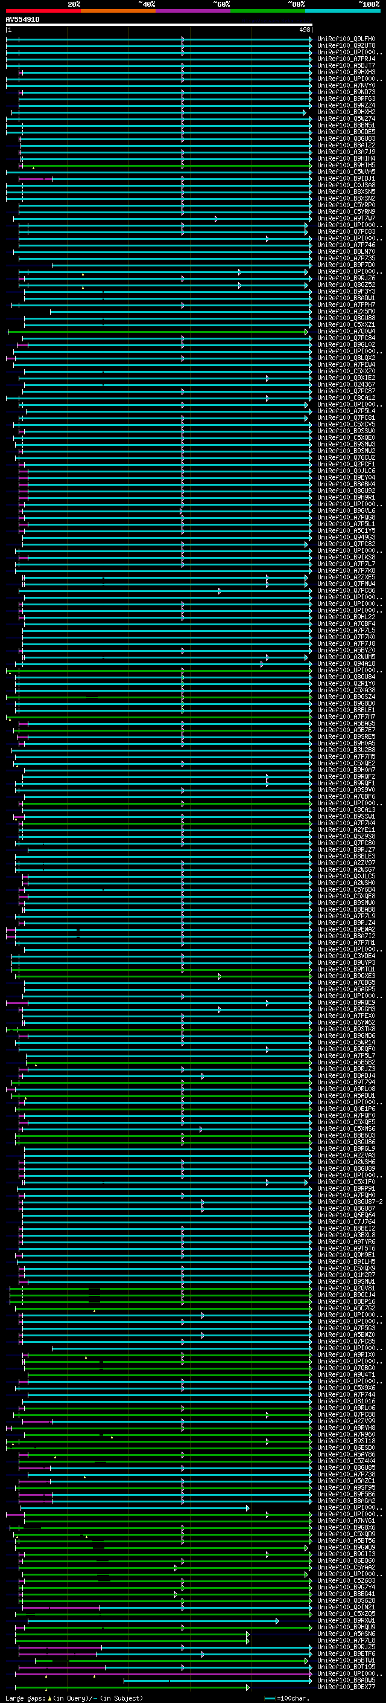Select the UniRef100_B9IDJ1 label
This screenshot has width=386, height=1703.
click(346, 178)
